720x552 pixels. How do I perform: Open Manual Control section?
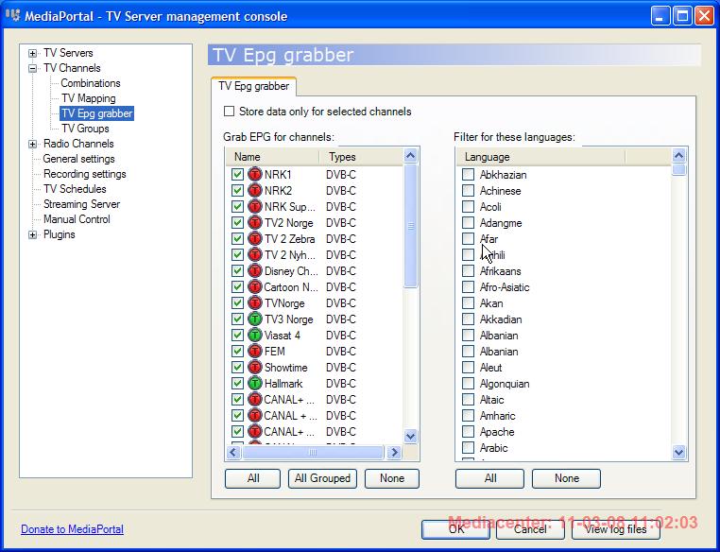[x=77, y=219]
